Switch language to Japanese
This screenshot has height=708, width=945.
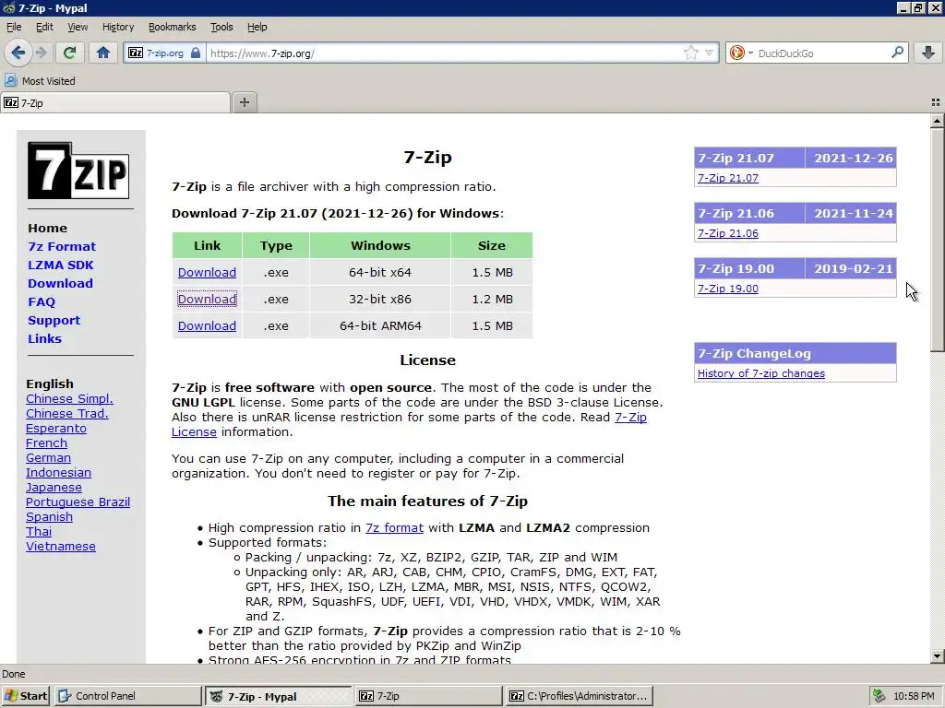click(x=54, y=487)
